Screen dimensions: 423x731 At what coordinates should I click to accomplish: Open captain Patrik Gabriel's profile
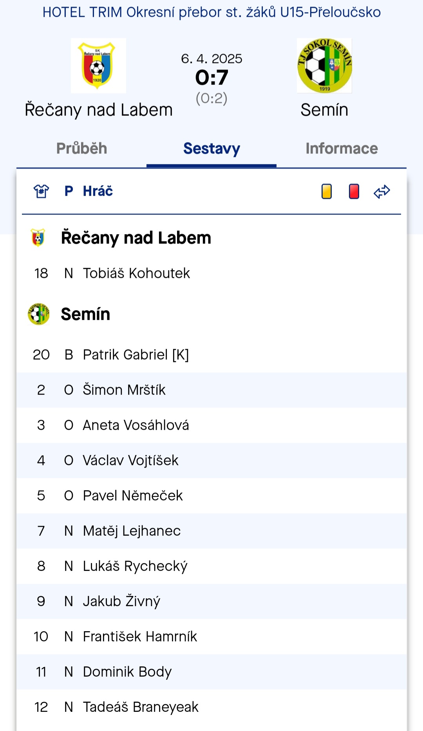click(x=136, y=354)
